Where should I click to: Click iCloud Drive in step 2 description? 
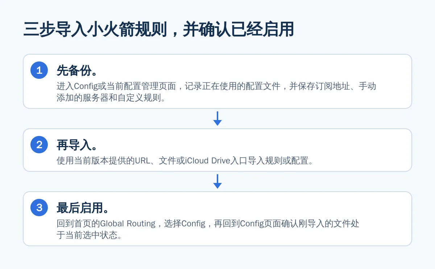click(208, 161)
